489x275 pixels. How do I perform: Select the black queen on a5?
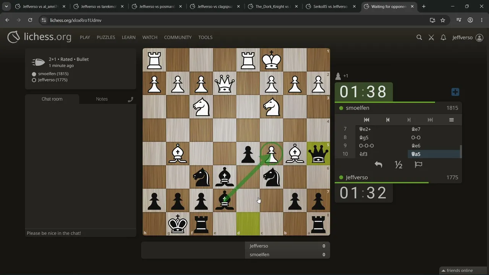click(x=318, y=154)
